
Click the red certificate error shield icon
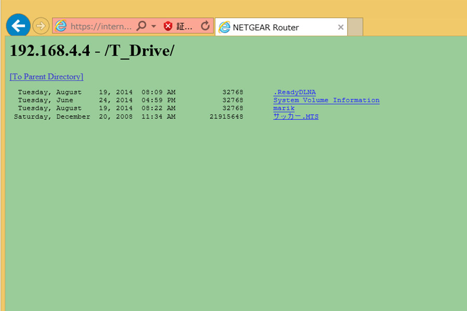point(168,26)
